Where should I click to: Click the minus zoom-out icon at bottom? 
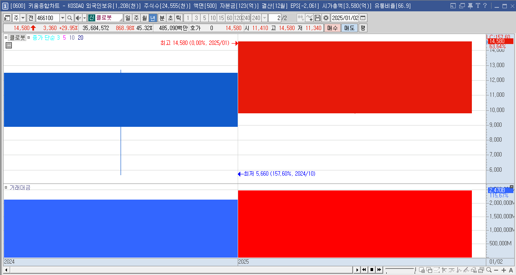click(x=496, y=270)
